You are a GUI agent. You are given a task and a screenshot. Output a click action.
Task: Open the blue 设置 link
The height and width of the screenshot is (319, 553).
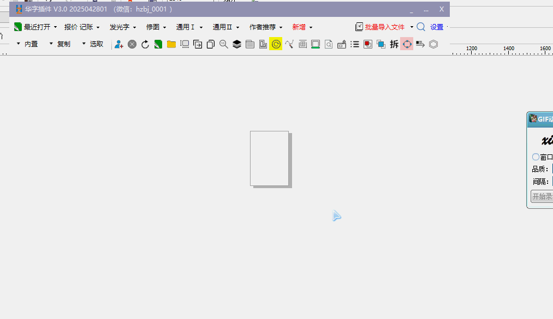pyautogui.click(x=437, y=27)
